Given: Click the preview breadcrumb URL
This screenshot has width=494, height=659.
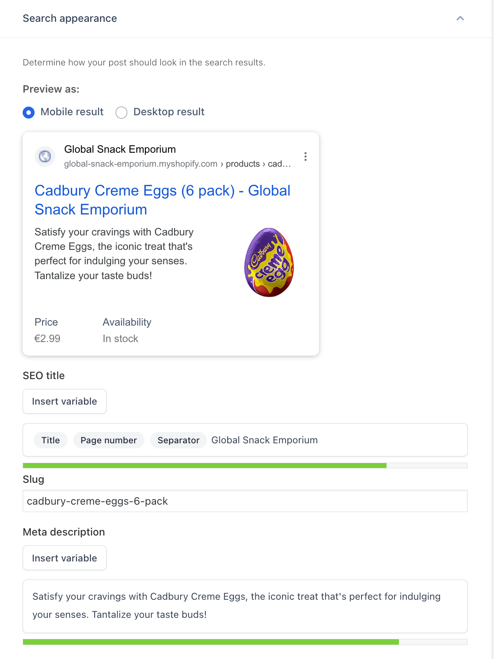Looking at the screenshot, I should pyautogui.click(x=177, y=164).
